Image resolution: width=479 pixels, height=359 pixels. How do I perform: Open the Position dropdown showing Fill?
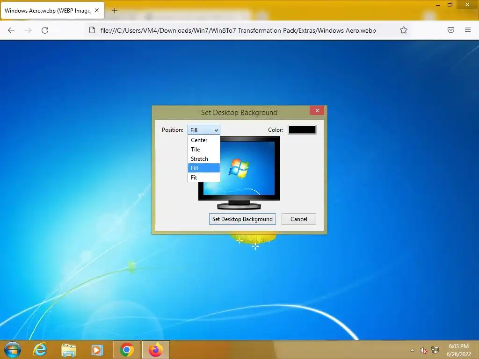point(204,130)
